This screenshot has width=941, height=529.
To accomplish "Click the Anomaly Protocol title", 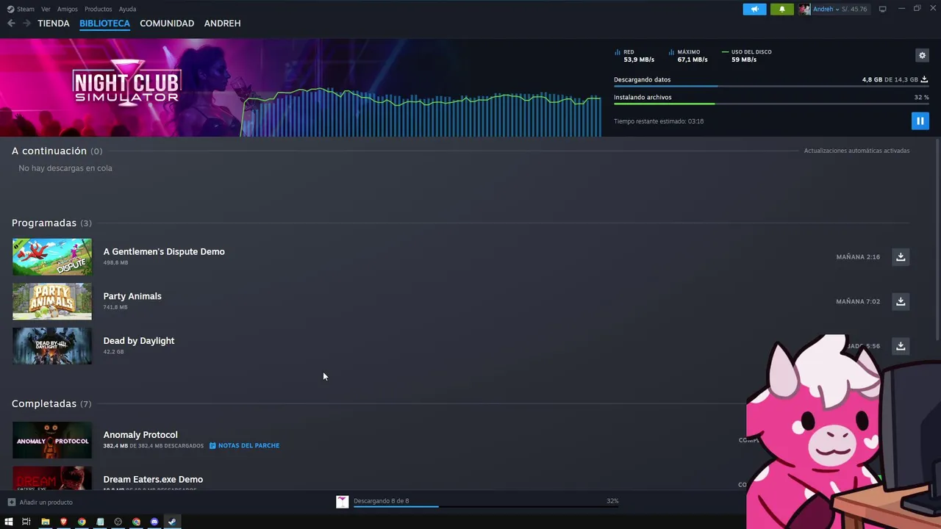I will (140, 435).
